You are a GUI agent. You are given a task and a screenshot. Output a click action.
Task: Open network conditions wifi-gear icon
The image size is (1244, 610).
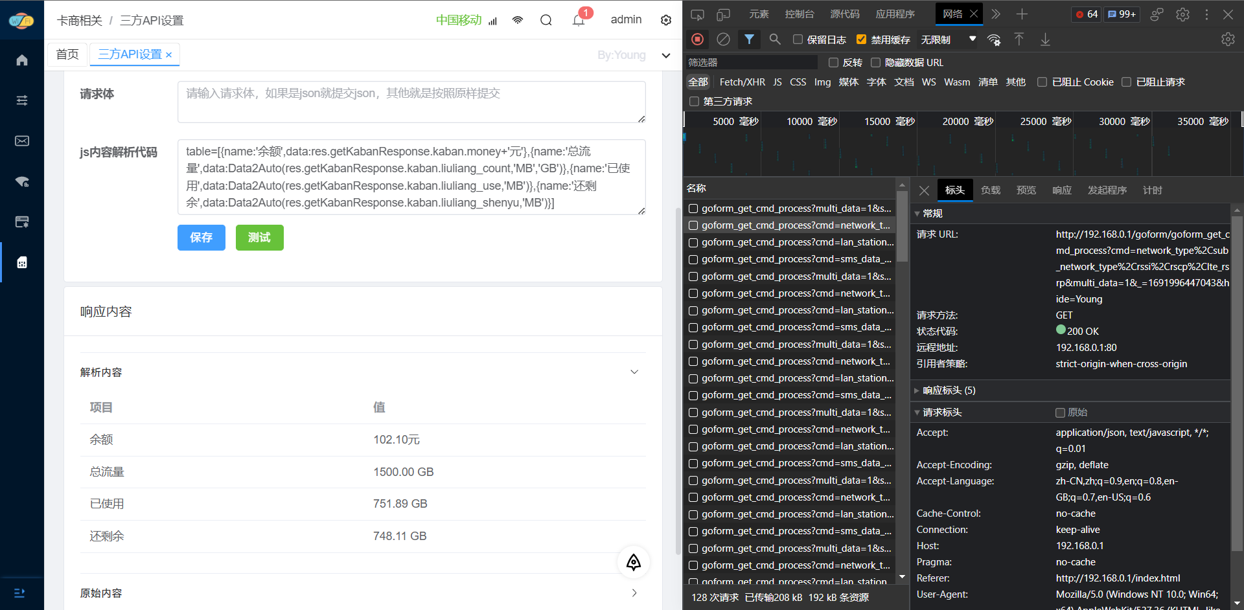[994, 40]
